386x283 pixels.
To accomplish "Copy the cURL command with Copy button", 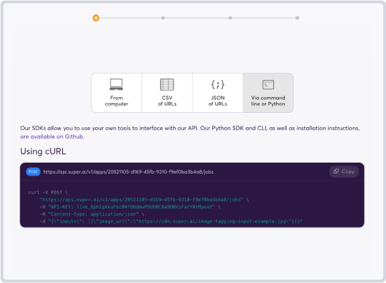I will tap(344, 172).
